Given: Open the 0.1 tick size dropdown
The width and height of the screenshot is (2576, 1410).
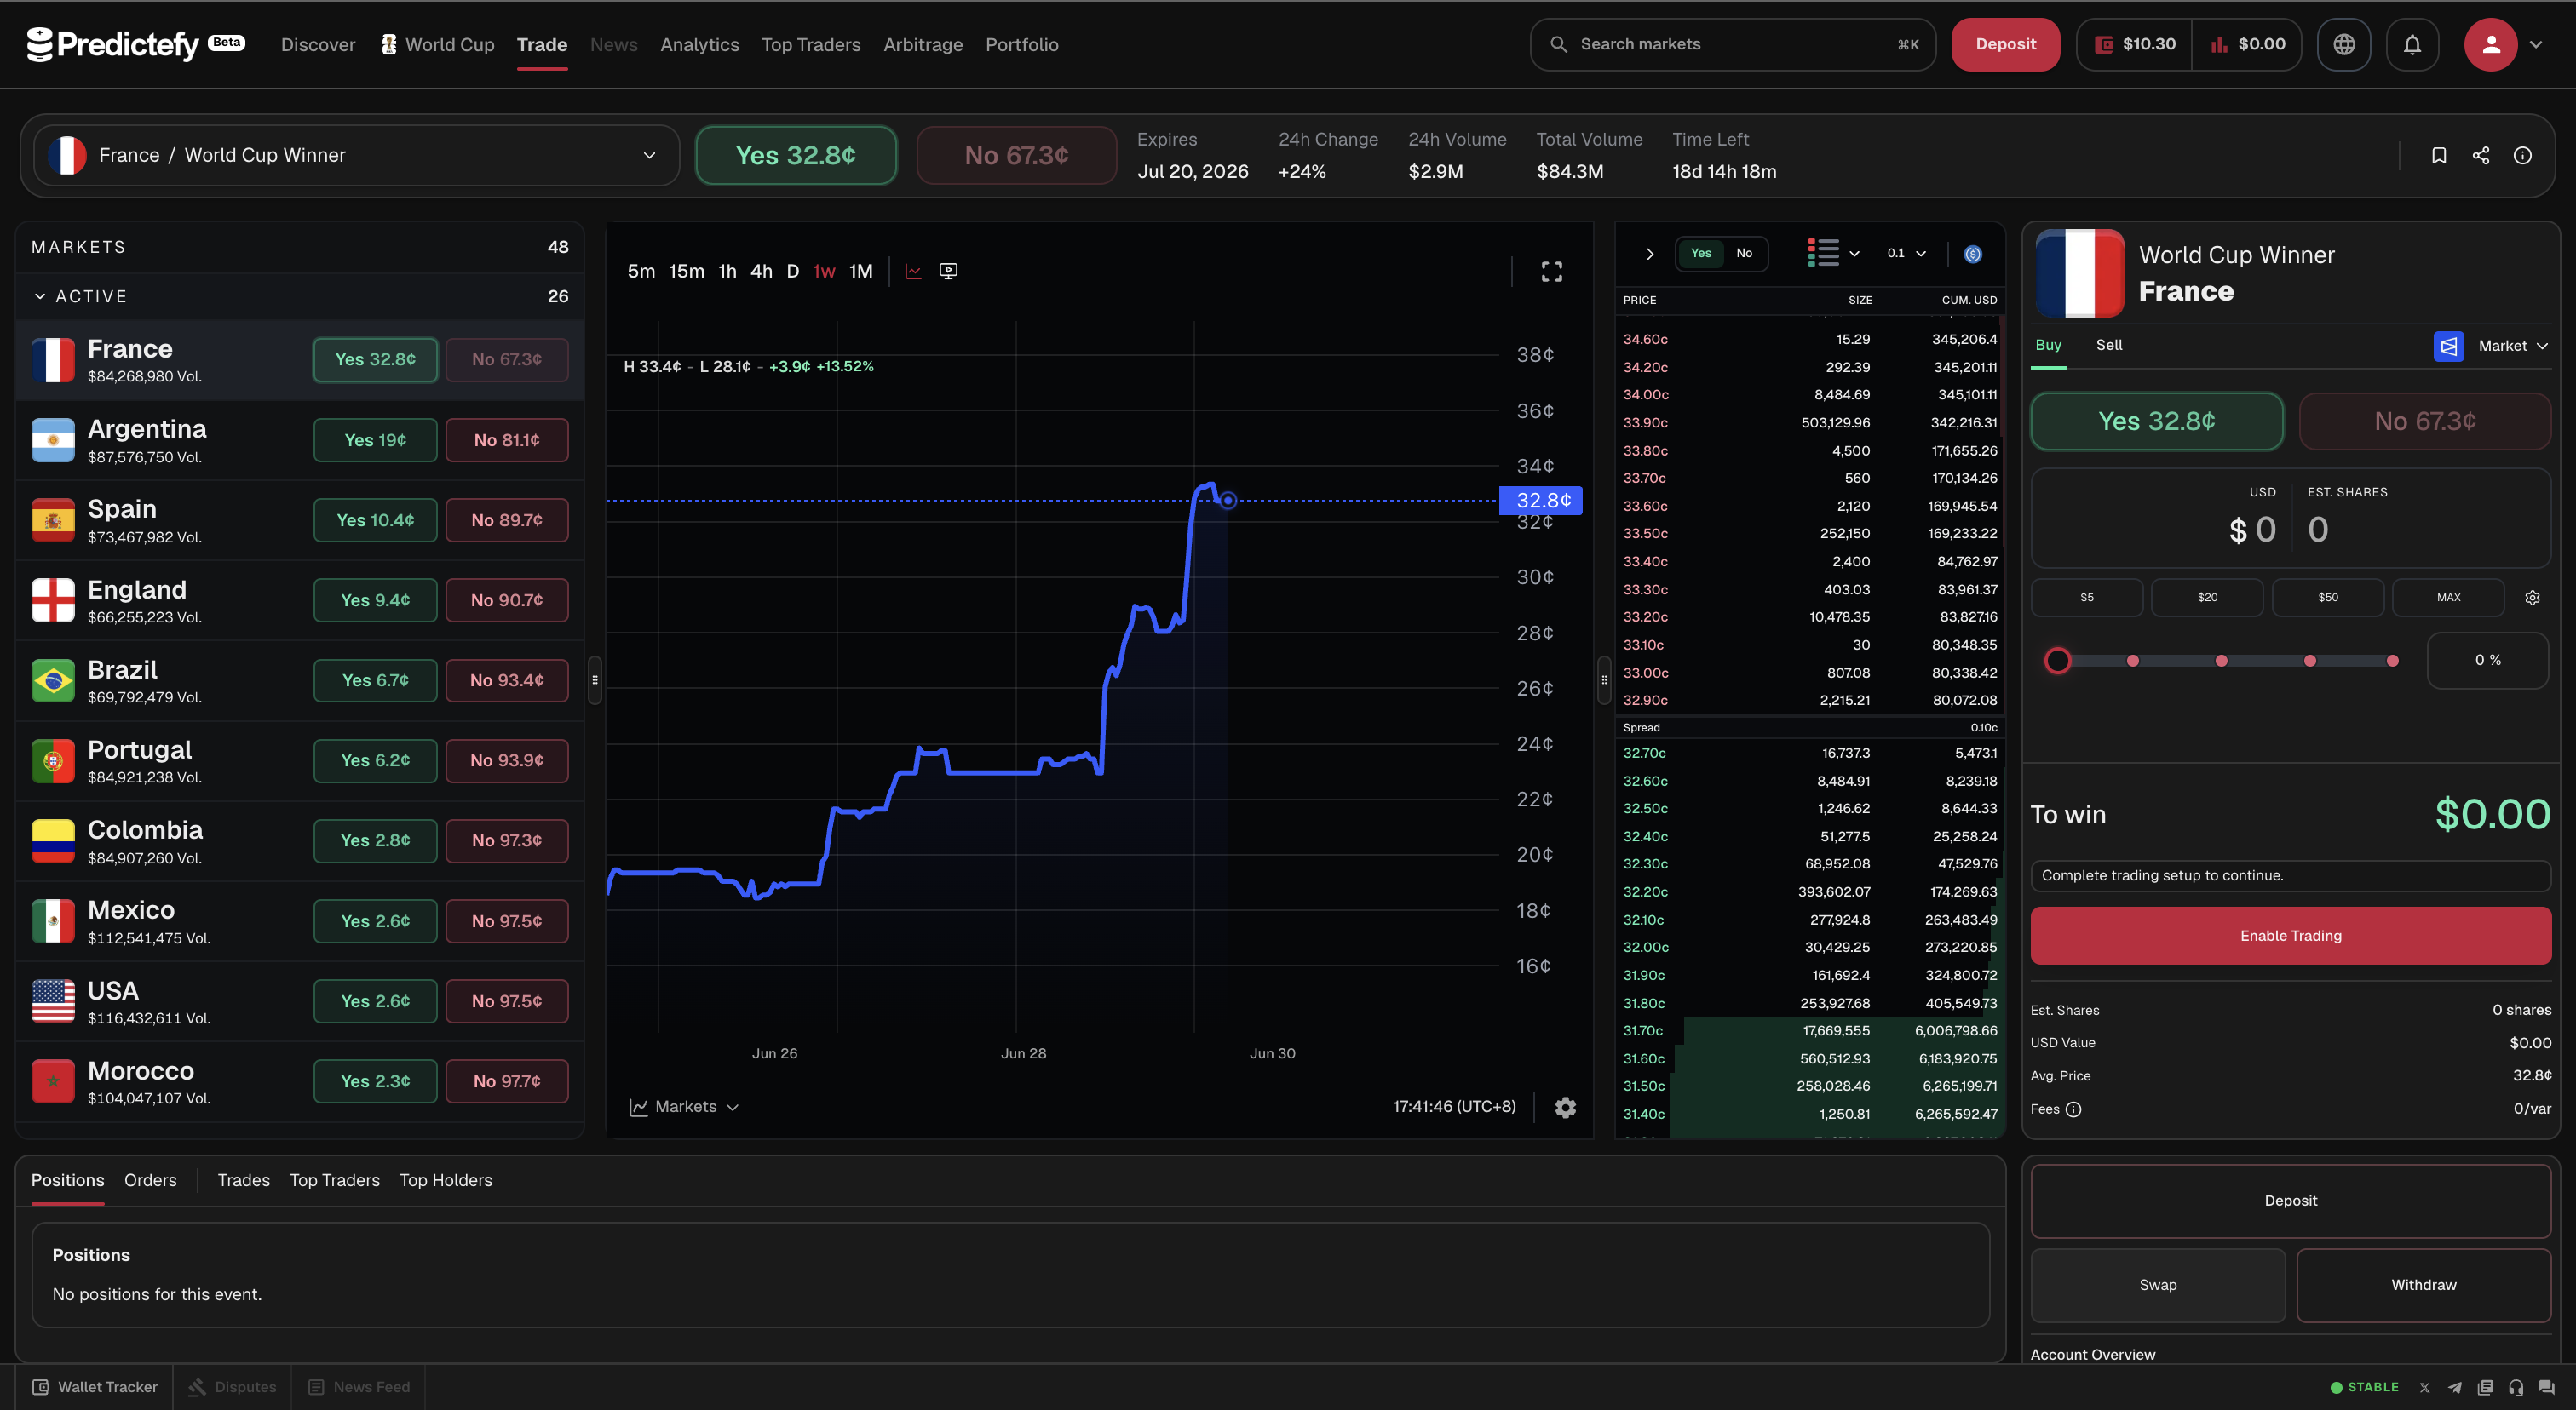Looking at the screenshot, I should pos(1906,254).
